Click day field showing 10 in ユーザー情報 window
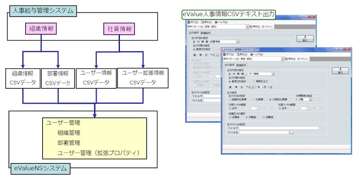The image size is (359, 180). [x=267, y=87]
